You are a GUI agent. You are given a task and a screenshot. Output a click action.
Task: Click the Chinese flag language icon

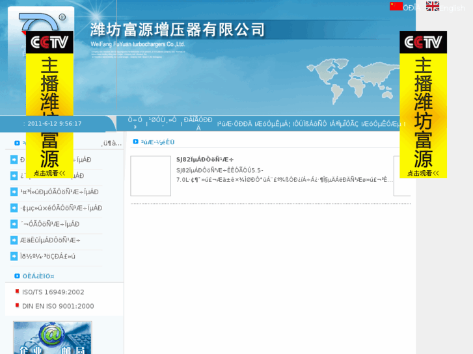coord(396,6)
